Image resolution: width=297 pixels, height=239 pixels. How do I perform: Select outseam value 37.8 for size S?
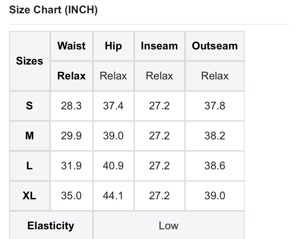215,106
